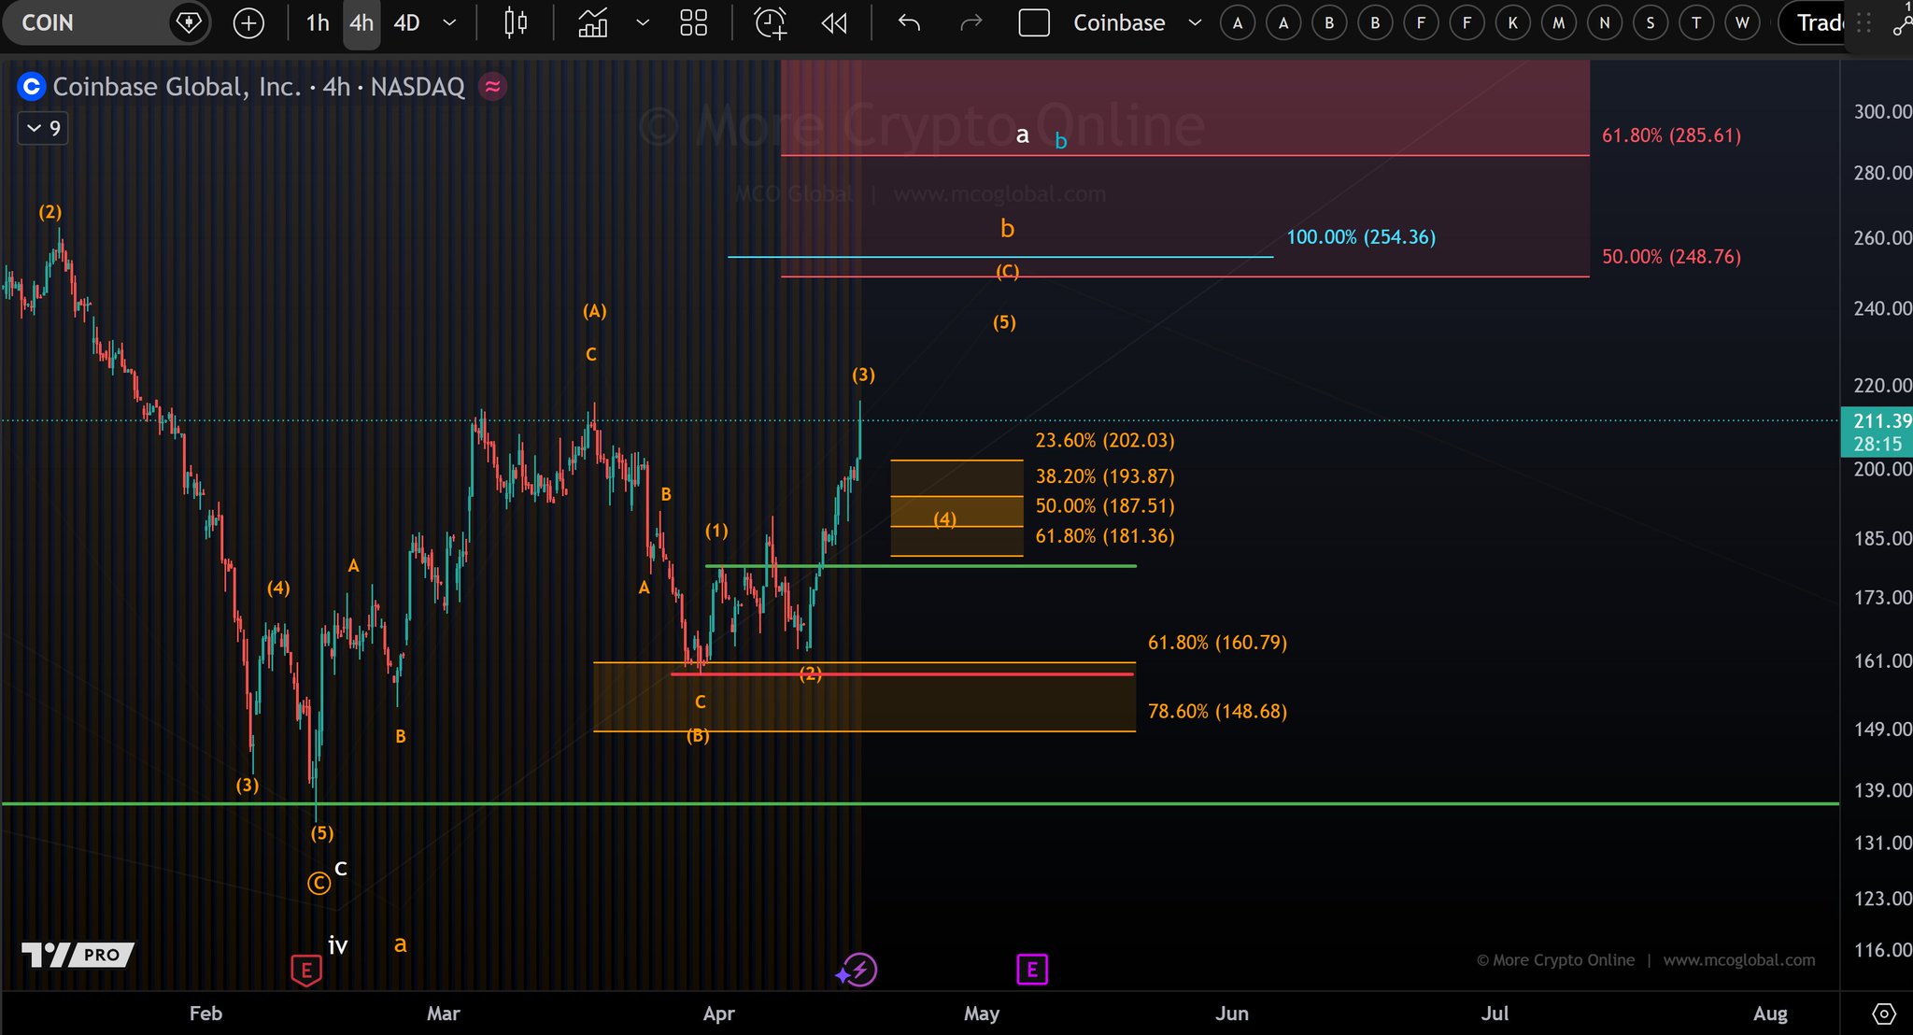
Task: Create an alert with the clock icon
Action: (771, 23)
